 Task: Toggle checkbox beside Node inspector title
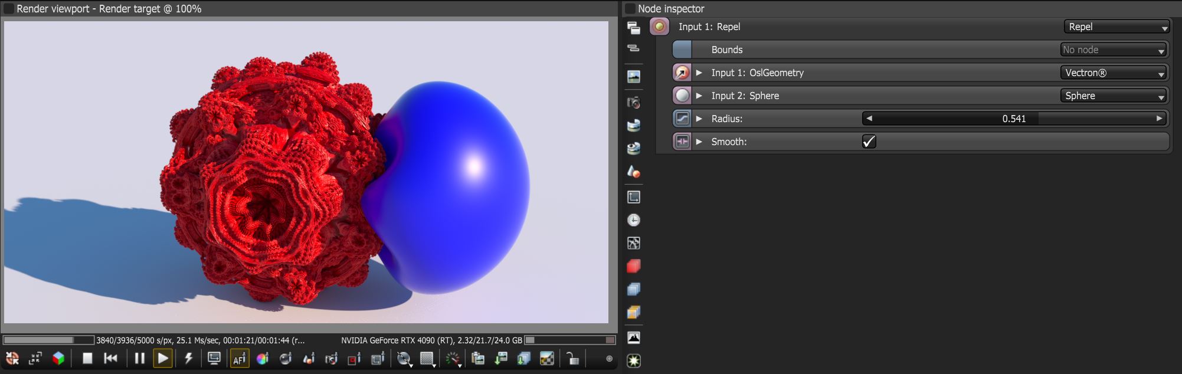pos(630,9)
